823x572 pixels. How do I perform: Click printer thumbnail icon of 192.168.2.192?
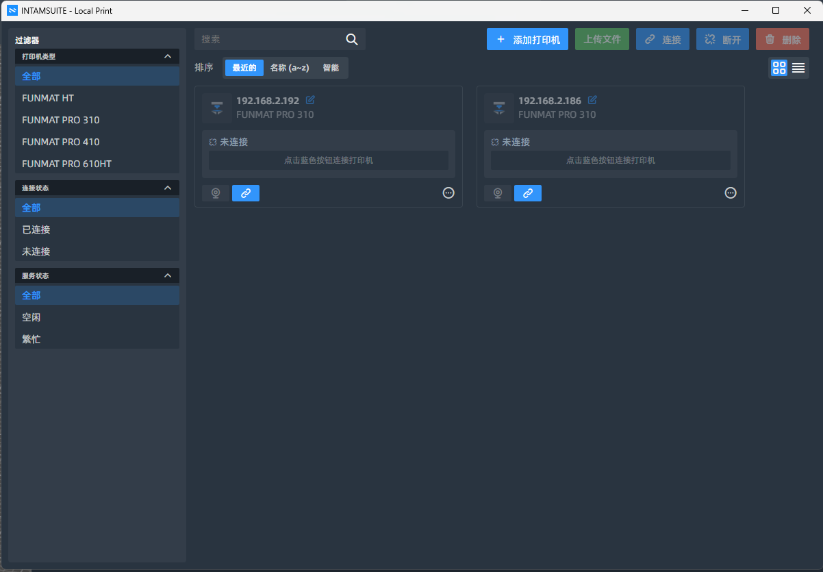217,108
